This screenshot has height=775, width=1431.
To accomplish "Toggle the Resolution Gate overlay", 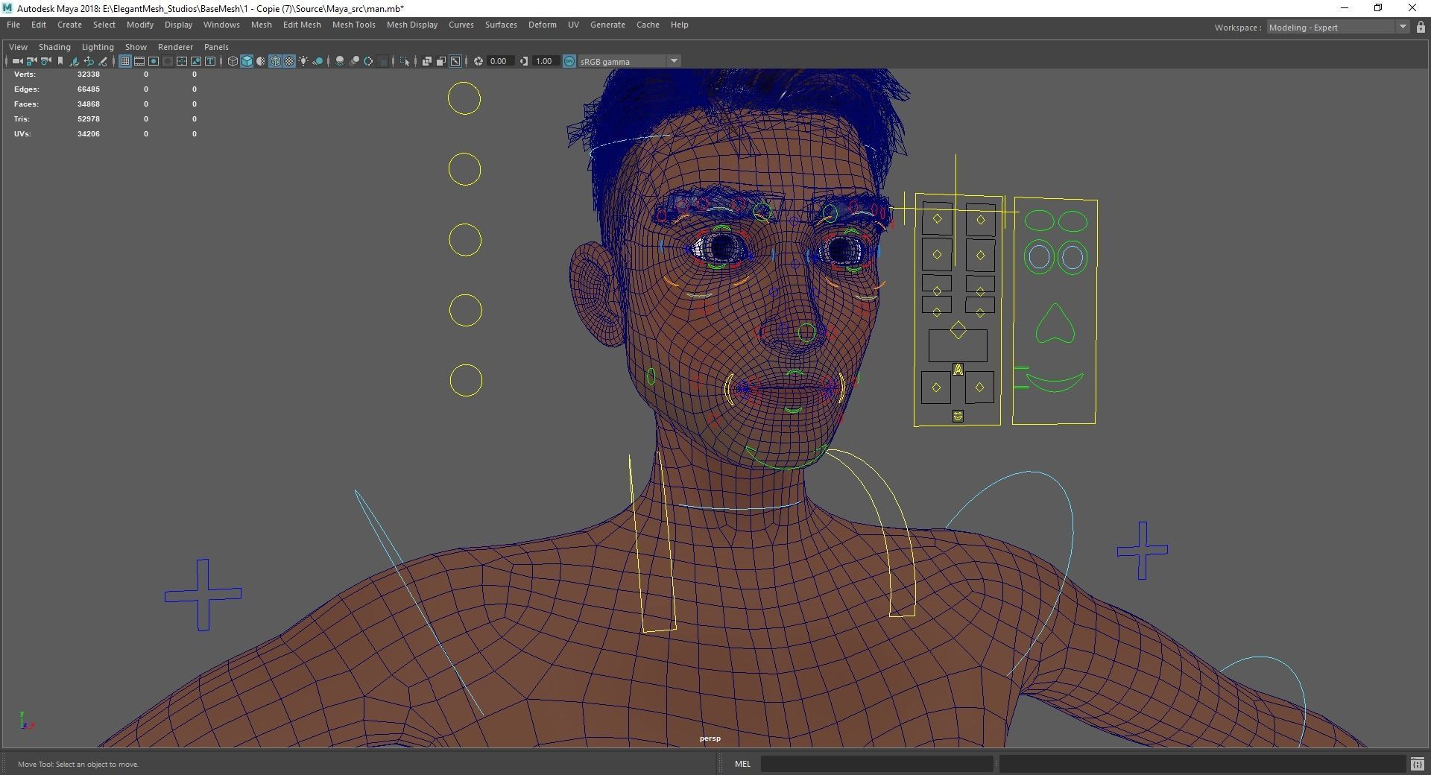I will [x=154, y=61].
